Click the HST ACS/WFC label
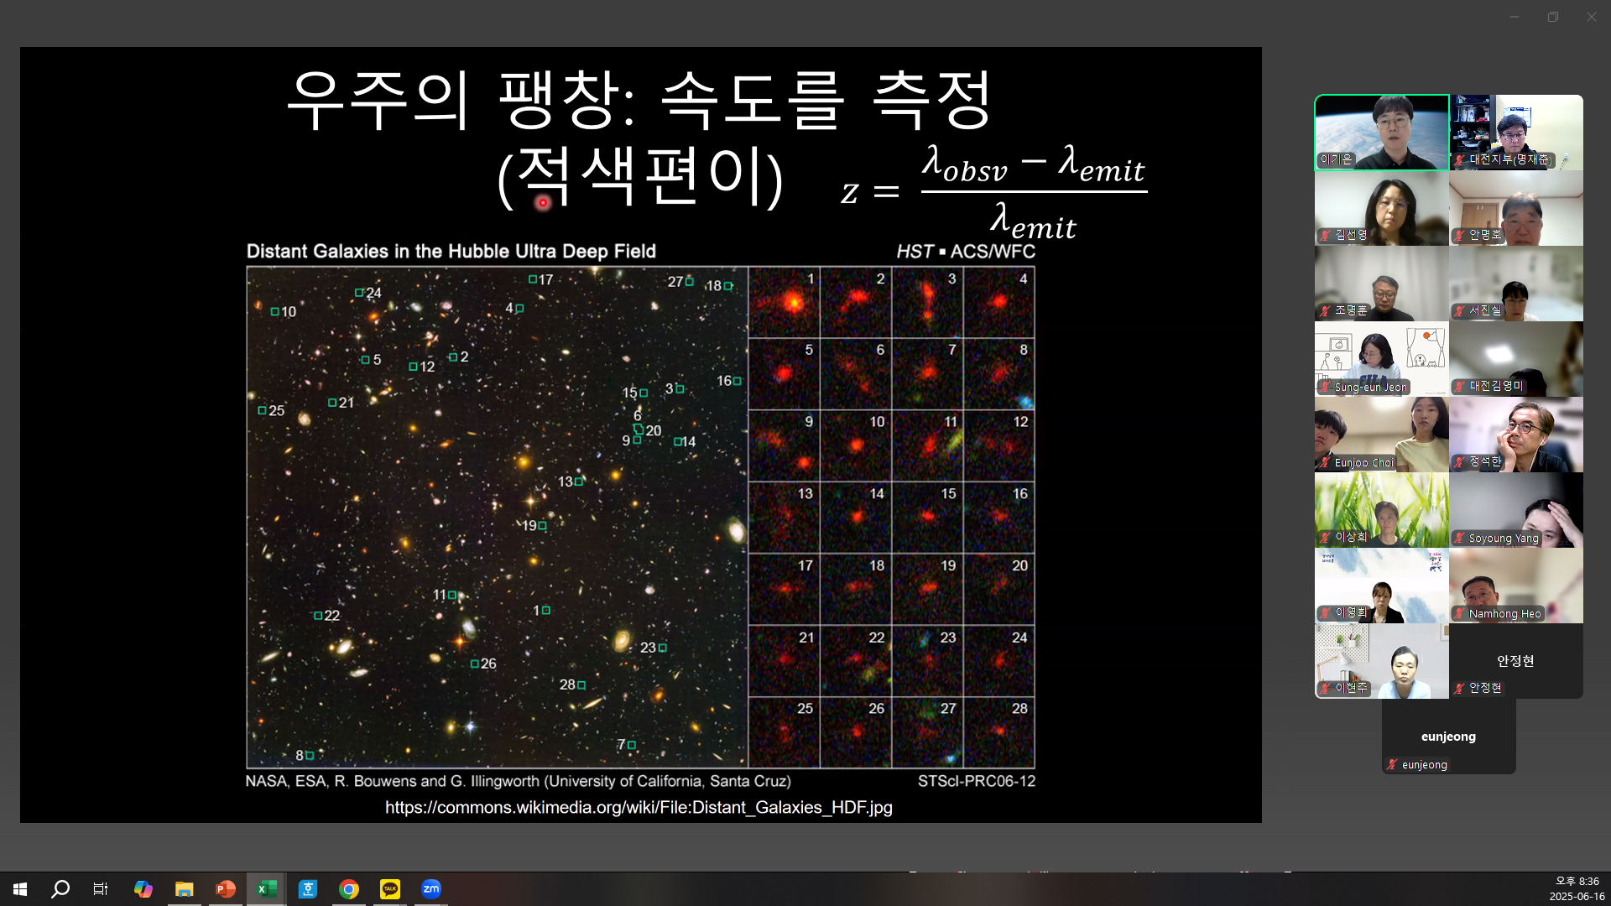This screenshot has height=906, width=1611. (966, 252)
